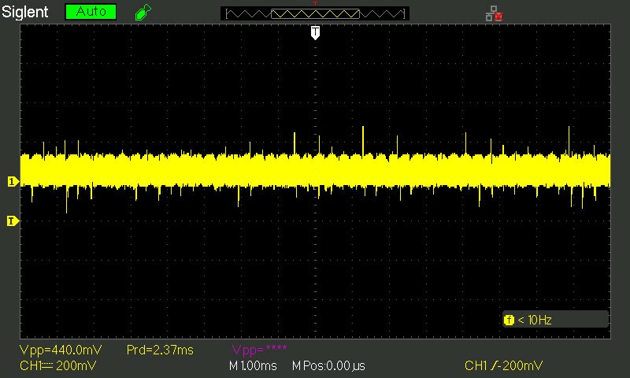Click the CH1 trigger level -200mV readout
The height and width of the screenshot is (378, 630).
tap(503, 365)
